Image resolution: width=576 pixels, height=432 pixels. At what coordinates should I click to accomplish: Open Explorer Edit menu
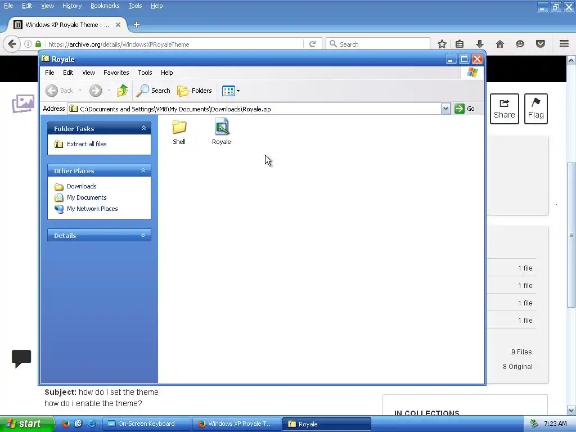tap(68, 73)
